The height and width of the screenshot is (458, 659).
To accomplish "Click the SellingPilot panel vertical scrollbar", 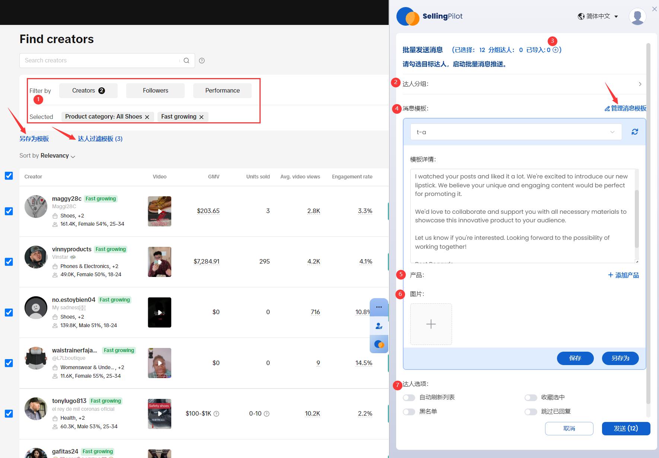I will pyautogui.click(x=648, y=223).
